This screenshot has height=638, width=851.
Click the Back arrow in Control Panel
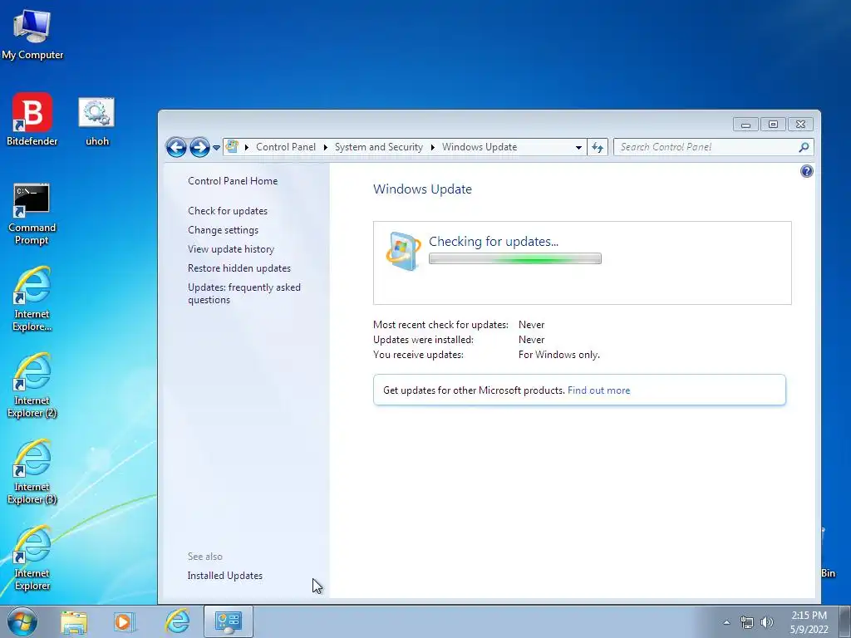176,147
